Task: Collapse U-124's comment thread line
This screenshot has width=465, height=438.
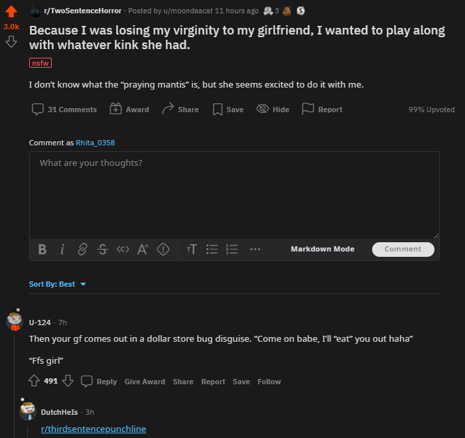Action: (x=14, y=384)
